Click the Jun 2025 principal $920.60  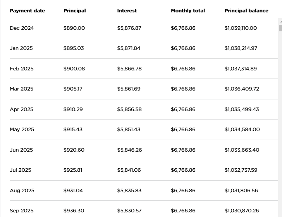point(74,150)
